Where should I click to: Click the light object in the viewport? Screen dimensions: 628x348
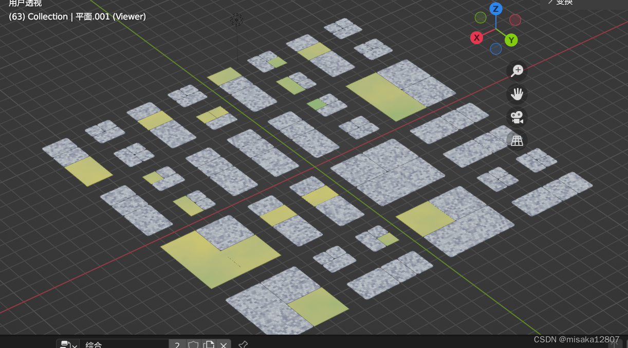236,20
